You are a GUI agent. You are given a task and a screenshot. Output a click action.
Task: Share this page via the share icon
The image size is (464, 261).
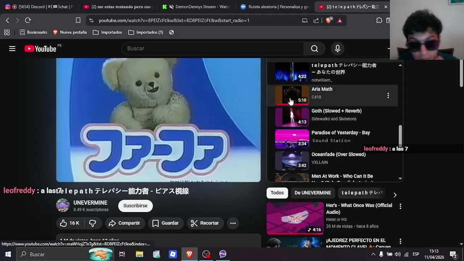pos(316,21)
